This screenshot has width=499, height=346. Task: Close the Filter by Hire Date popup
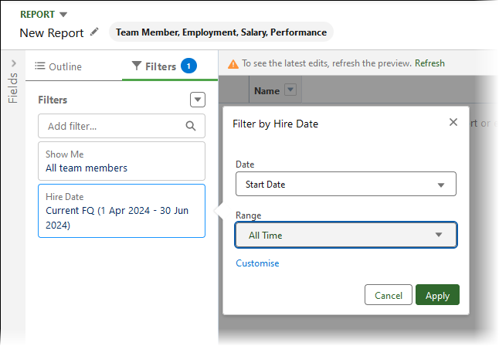(453, 122)
